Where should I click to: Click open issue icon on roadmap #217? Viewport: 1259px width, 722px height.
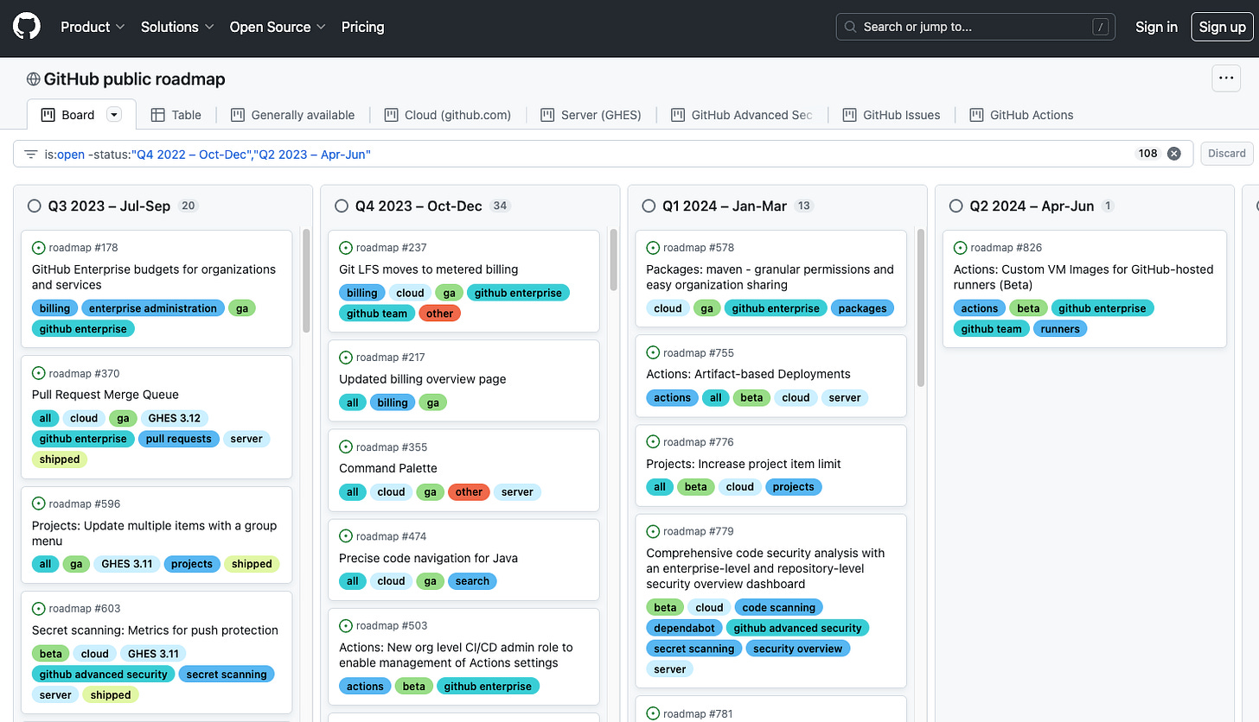tap(346, 358)
